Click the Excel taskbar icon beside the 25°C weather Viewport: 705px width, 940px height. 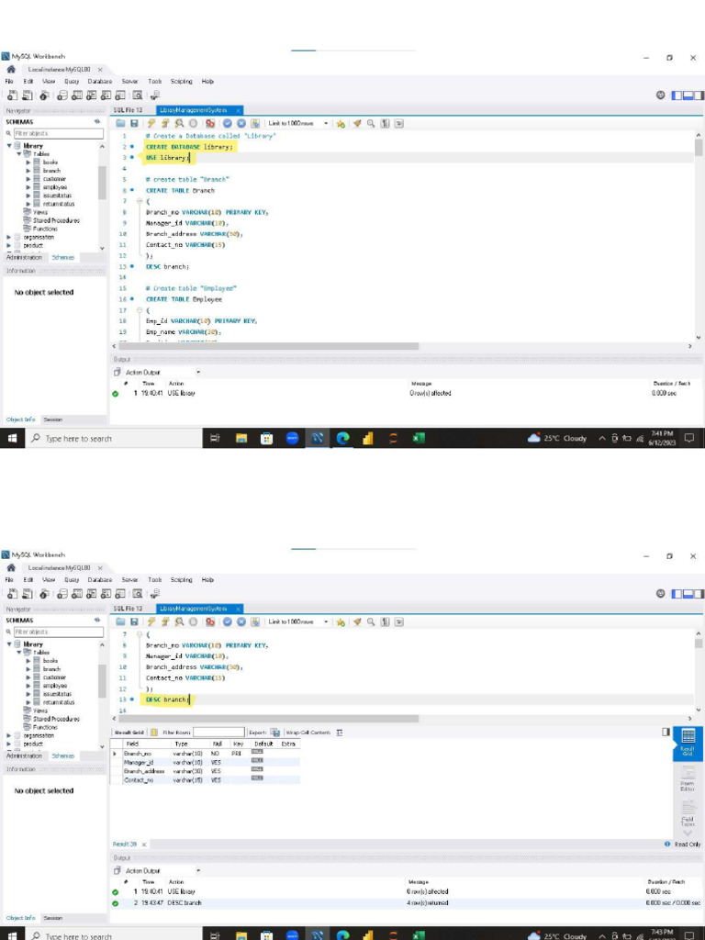click(x=419, y=438)
